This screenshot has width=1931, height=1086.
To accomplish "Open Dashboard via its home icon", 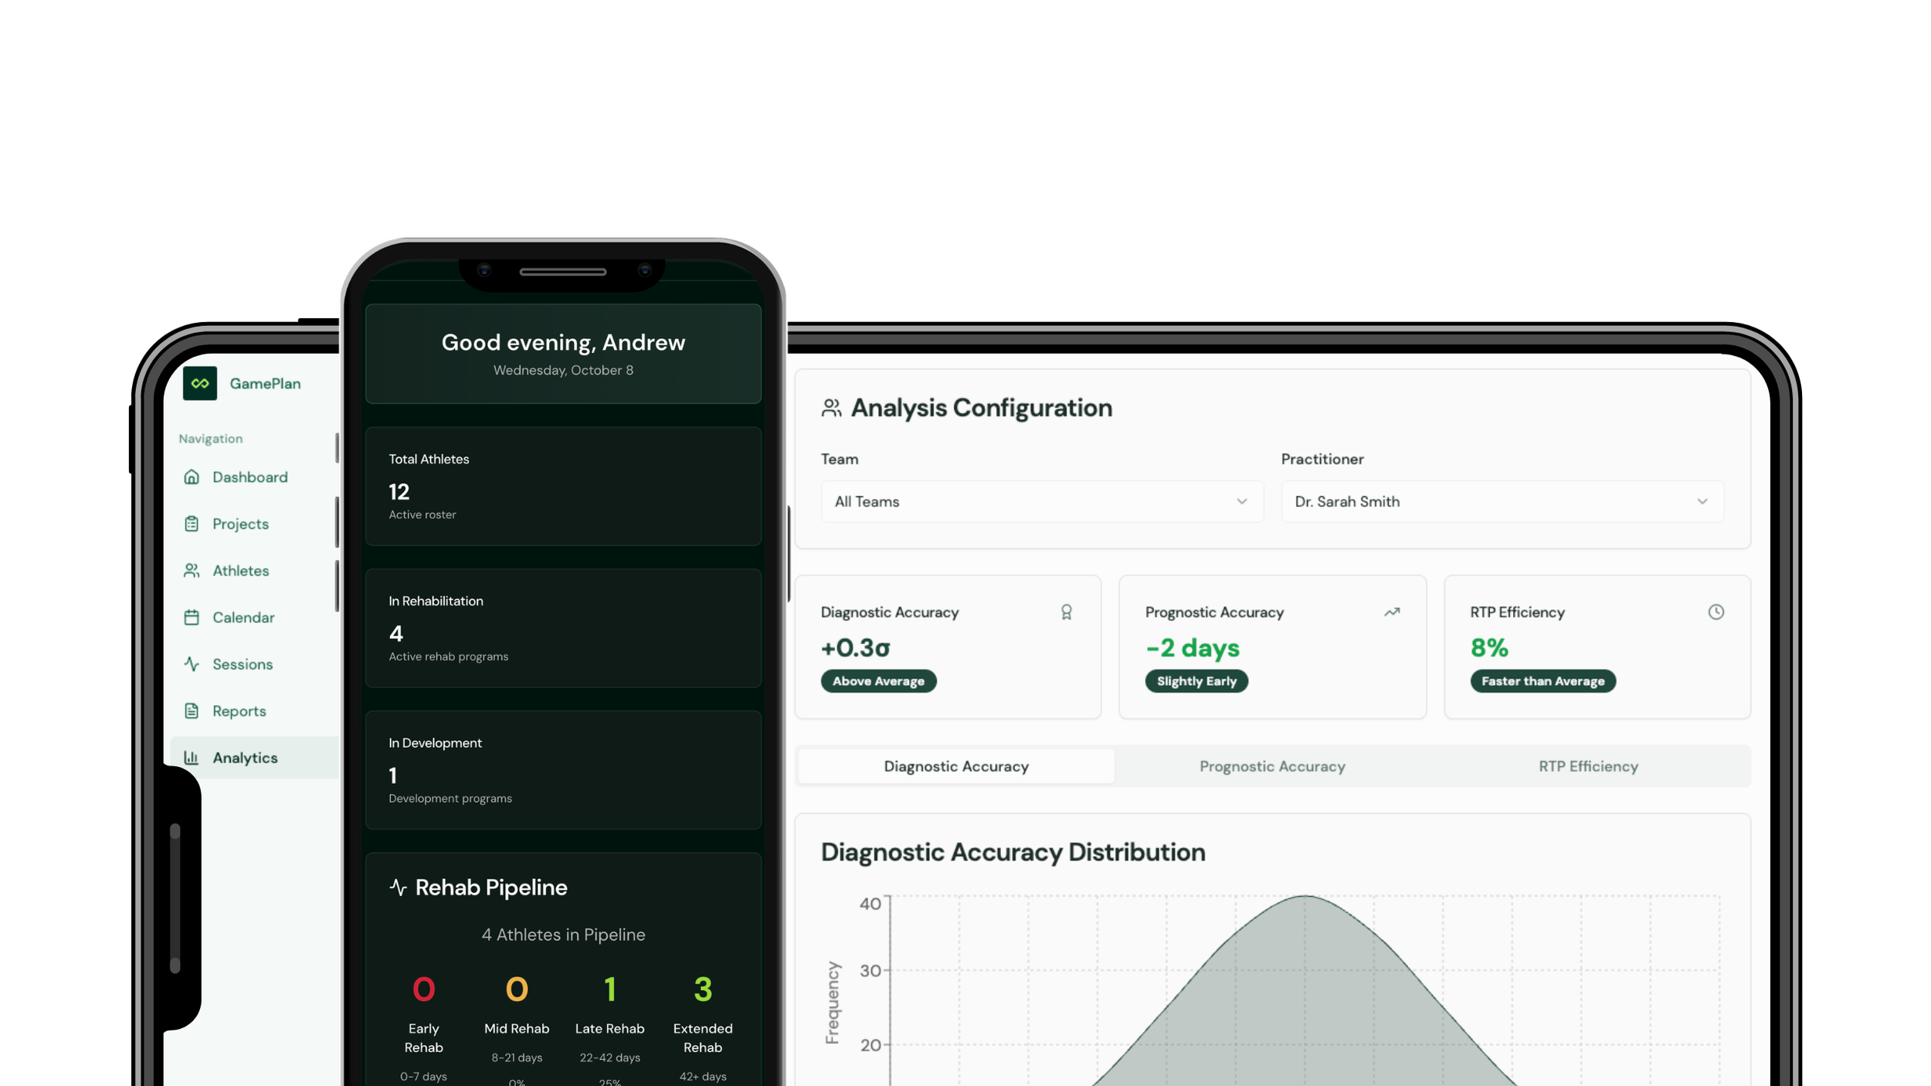I will point(192,477).
